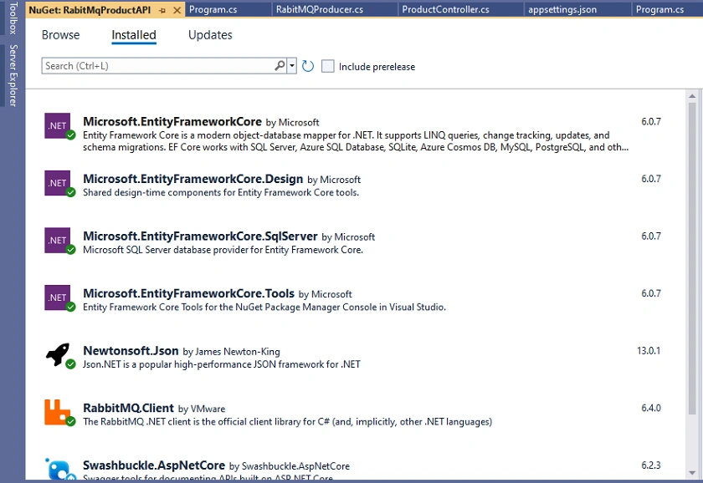Toggle the Include prerelease checkbox

tap(328, 66)
